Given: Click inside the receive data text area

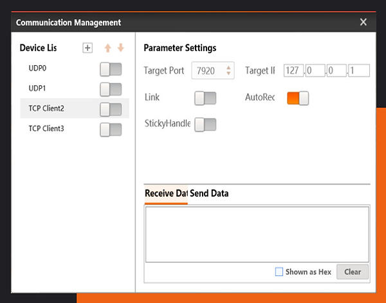Looking at the screenshot, I should click(x=257, y=235).
